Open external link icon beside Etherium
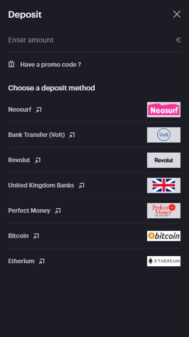Screen dimensions: 189x337 coord(41,261)
